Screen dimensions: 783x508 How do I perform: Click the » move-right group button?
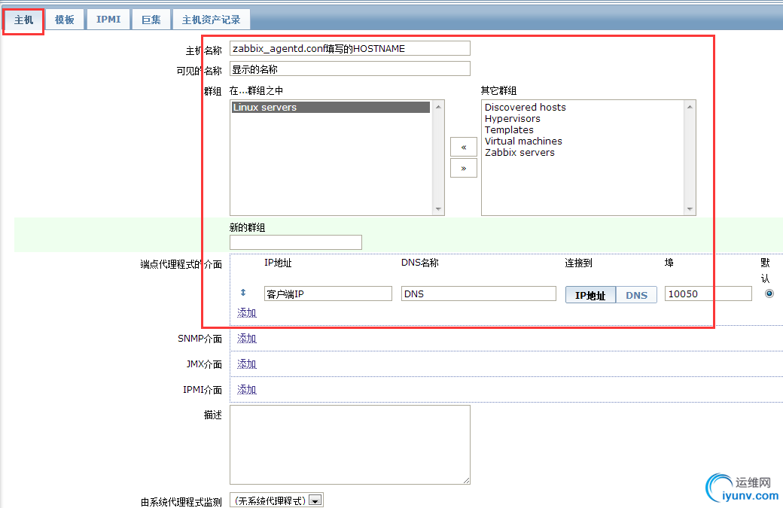pyautogui.click(x=464, y=168)
